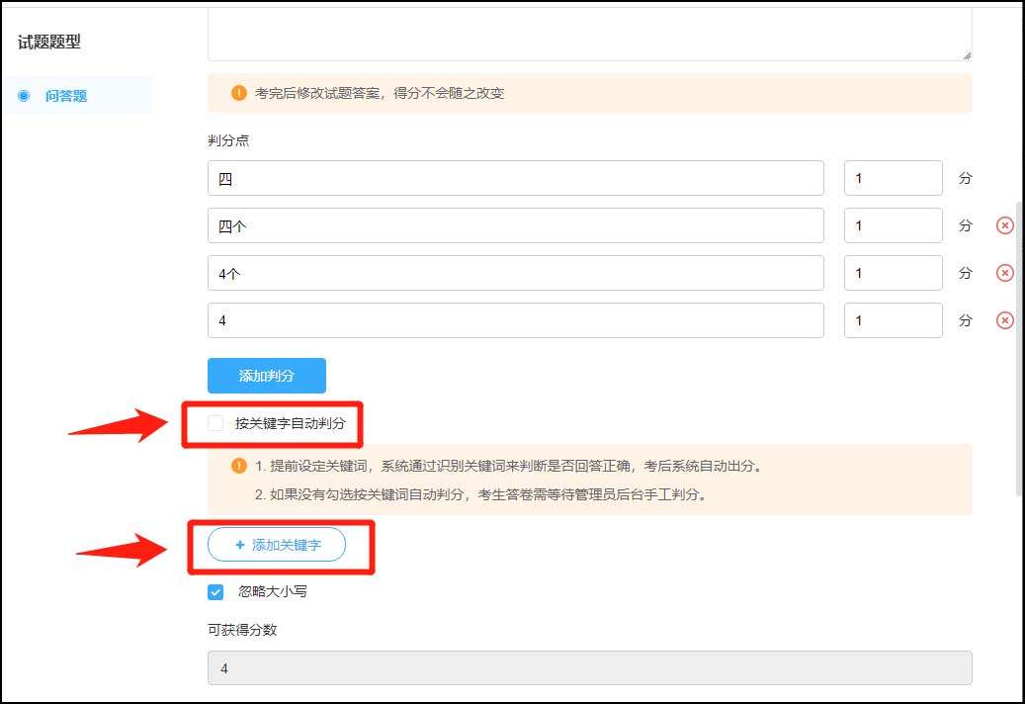Click the score field beside "四"

click(x=893, y=177)
